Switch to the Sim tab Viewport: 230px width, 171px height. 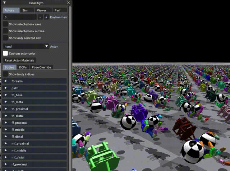click(x=27, y=10)
